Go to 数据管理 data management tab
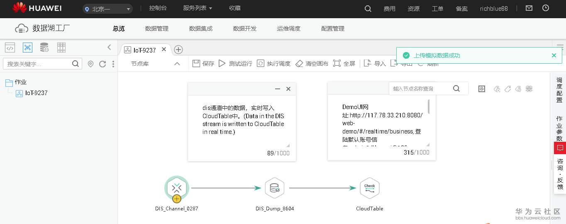566x224 pixels. point(156,29)
